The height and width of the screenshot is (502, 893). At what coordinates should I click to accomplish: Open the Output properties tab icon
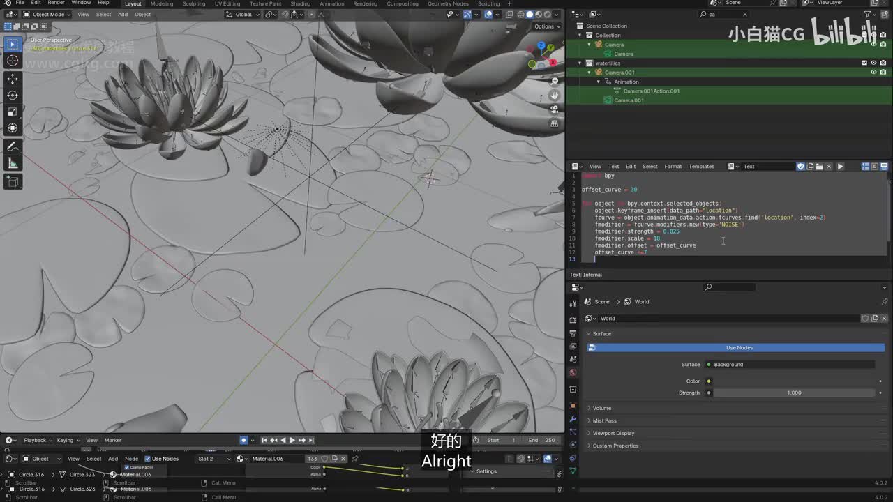tap(573, 333)
